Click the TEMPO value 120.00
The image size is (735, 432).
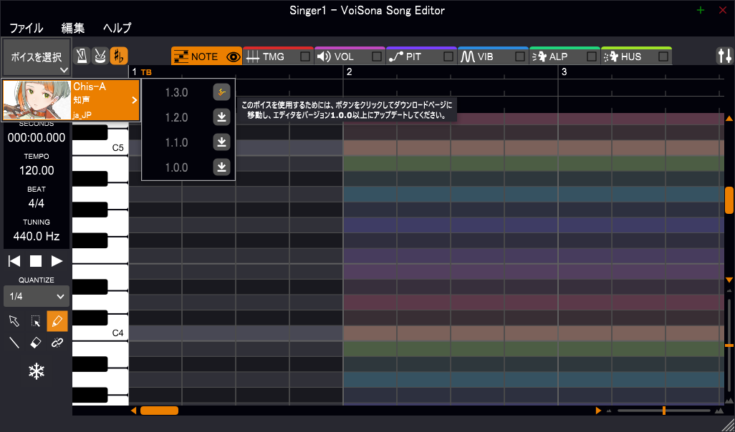point(37,170)
